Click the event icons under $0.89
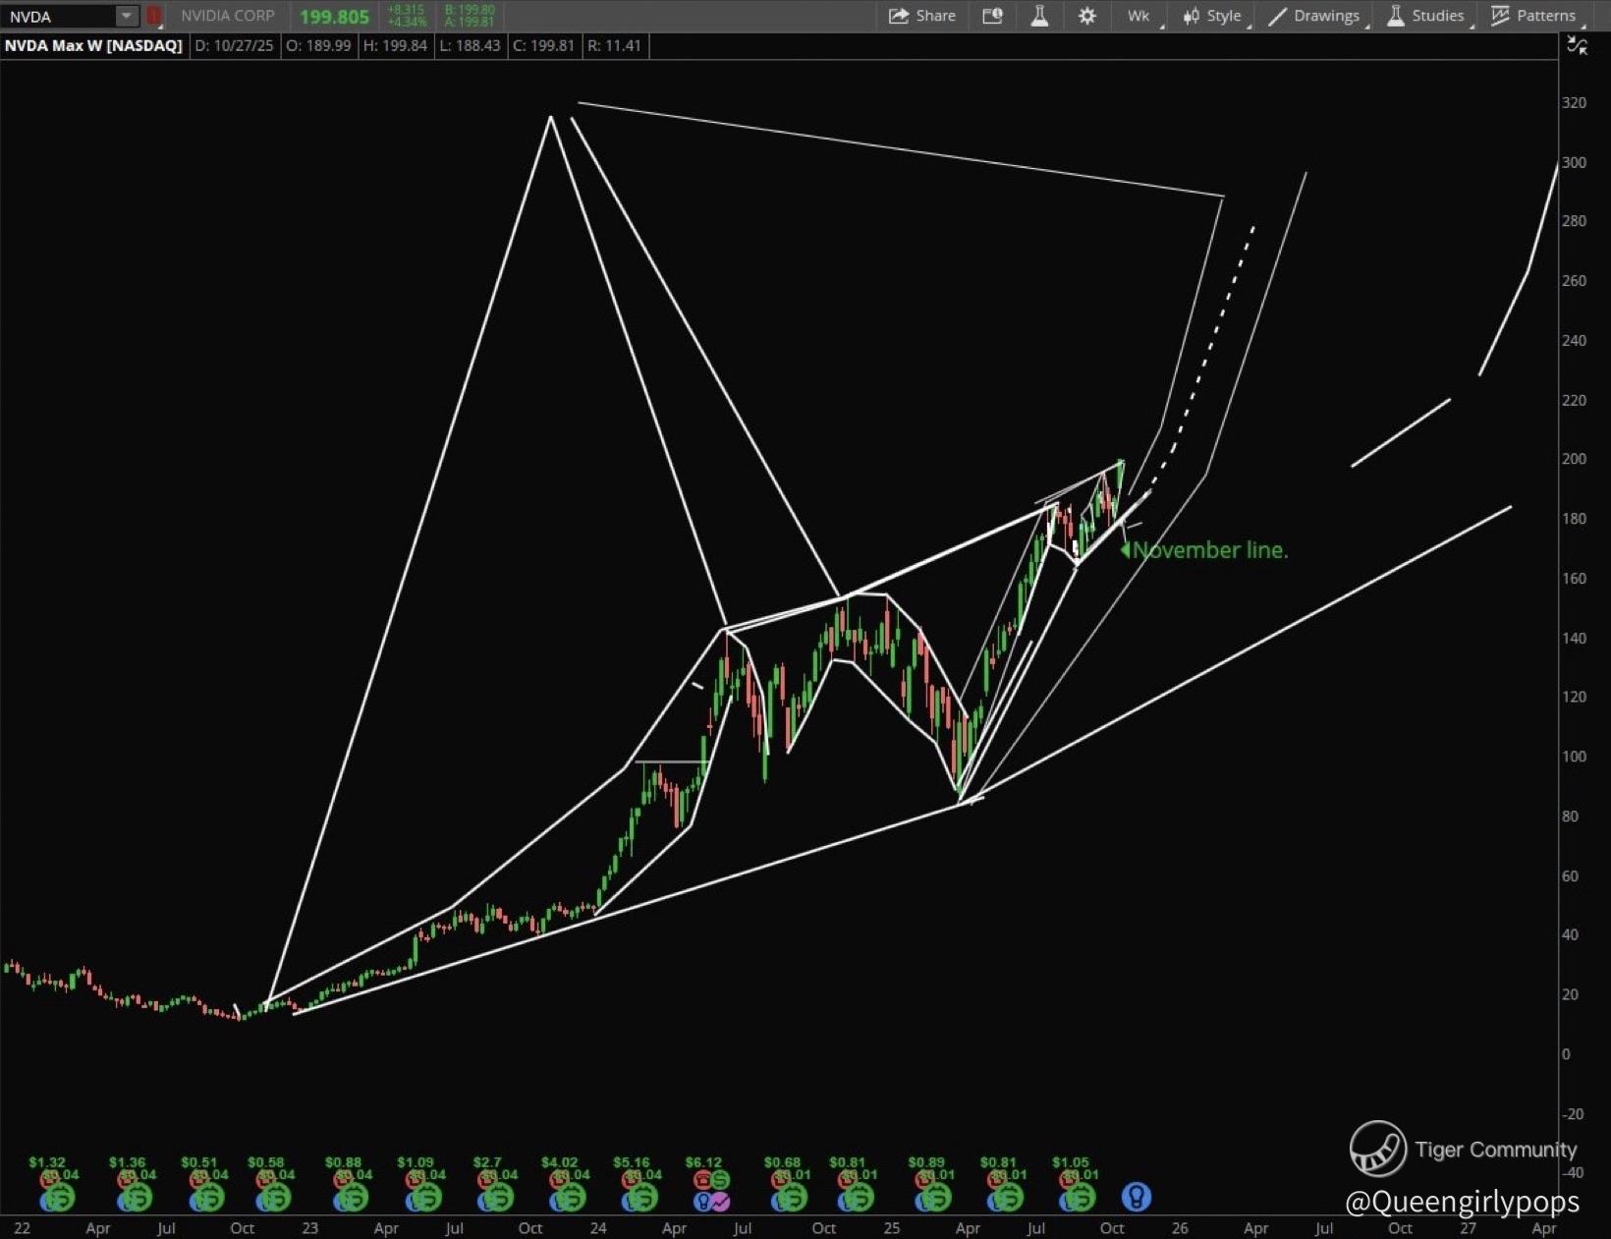This screenshot has width=1611, height=1239. 932,1191
